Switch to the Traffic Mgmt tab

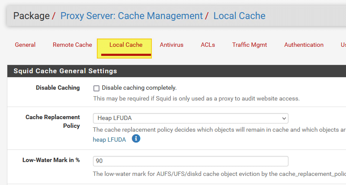250,45
